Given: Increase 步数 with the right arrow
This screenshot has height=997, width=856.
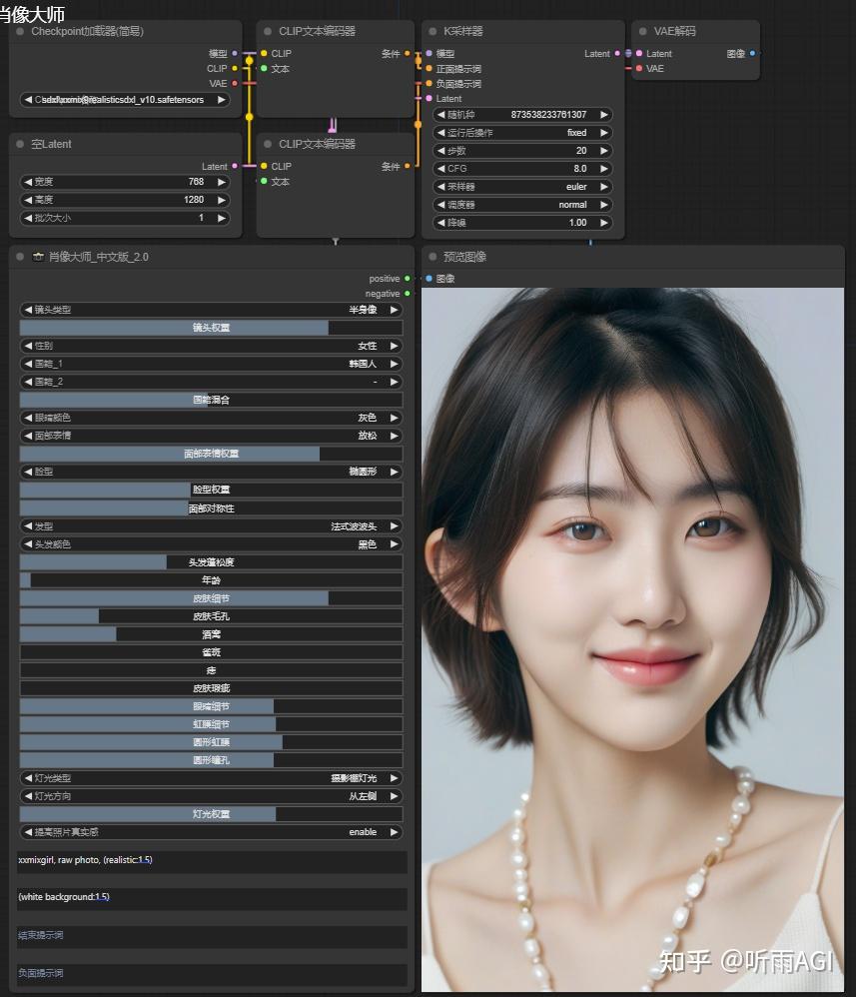Looking at the screenshot, I should [603, 151].
